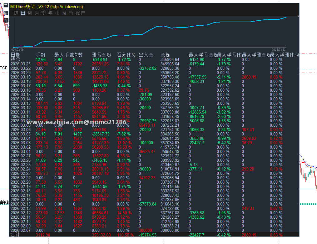Select the 2026.03.19 date row
The image size is (317, 244).
[21, 77]
